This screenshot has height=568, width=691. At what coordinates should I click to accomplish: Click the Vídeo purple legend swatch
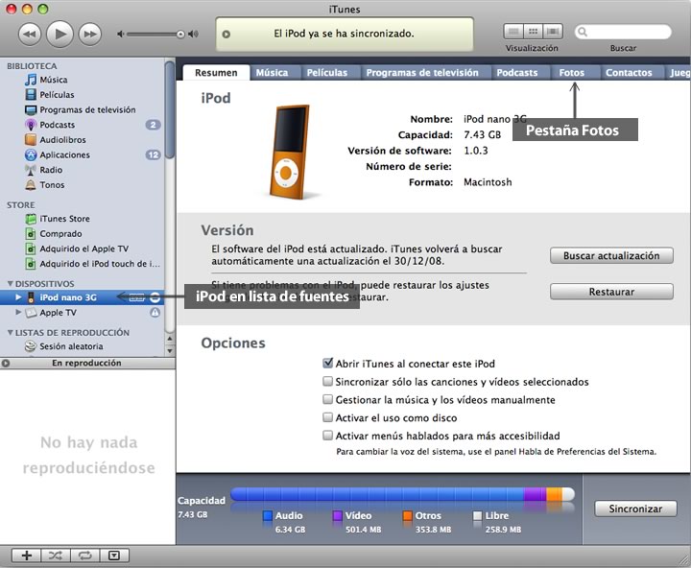click(337, 515)
